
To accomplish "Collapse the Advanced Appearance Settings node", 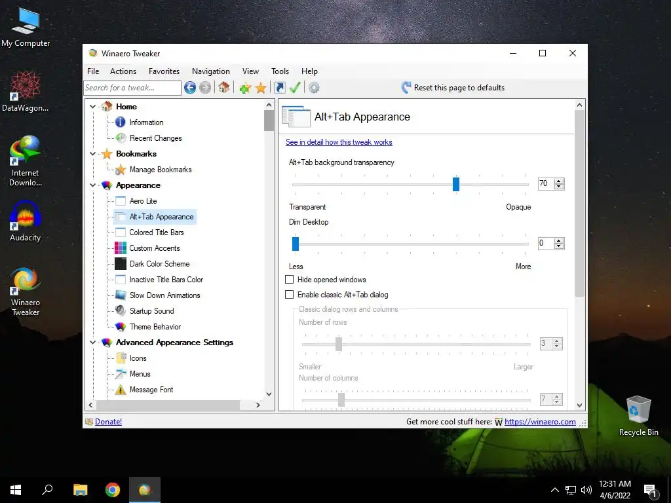I will pyautogui.click(x=93, y=342).
